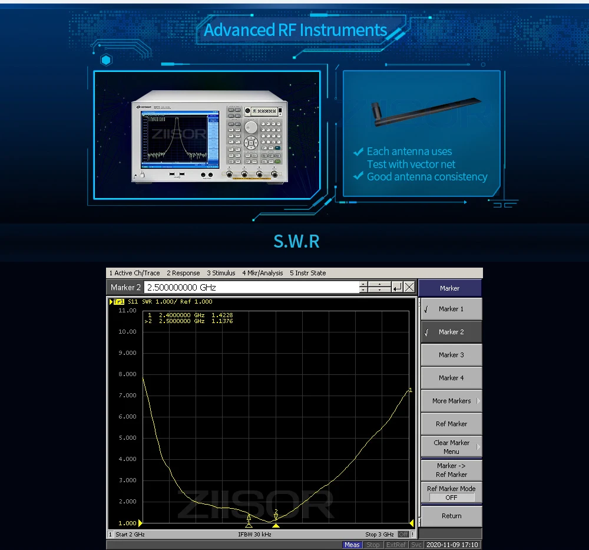Click the up arrow of the frequency stepper
The width and height of the screenshot is (589, 550).
(x=363, y=284)
